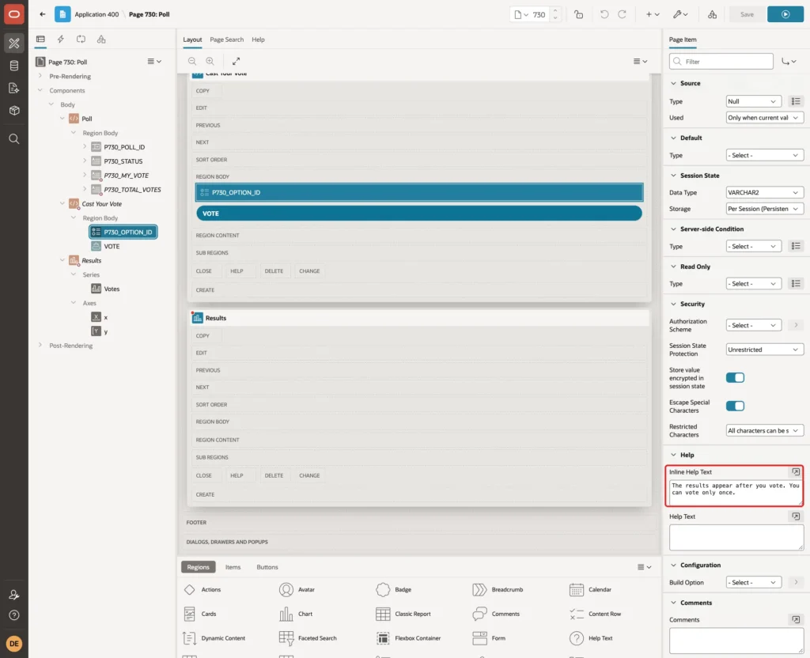Click the DE user avatar

click(14, 644)
